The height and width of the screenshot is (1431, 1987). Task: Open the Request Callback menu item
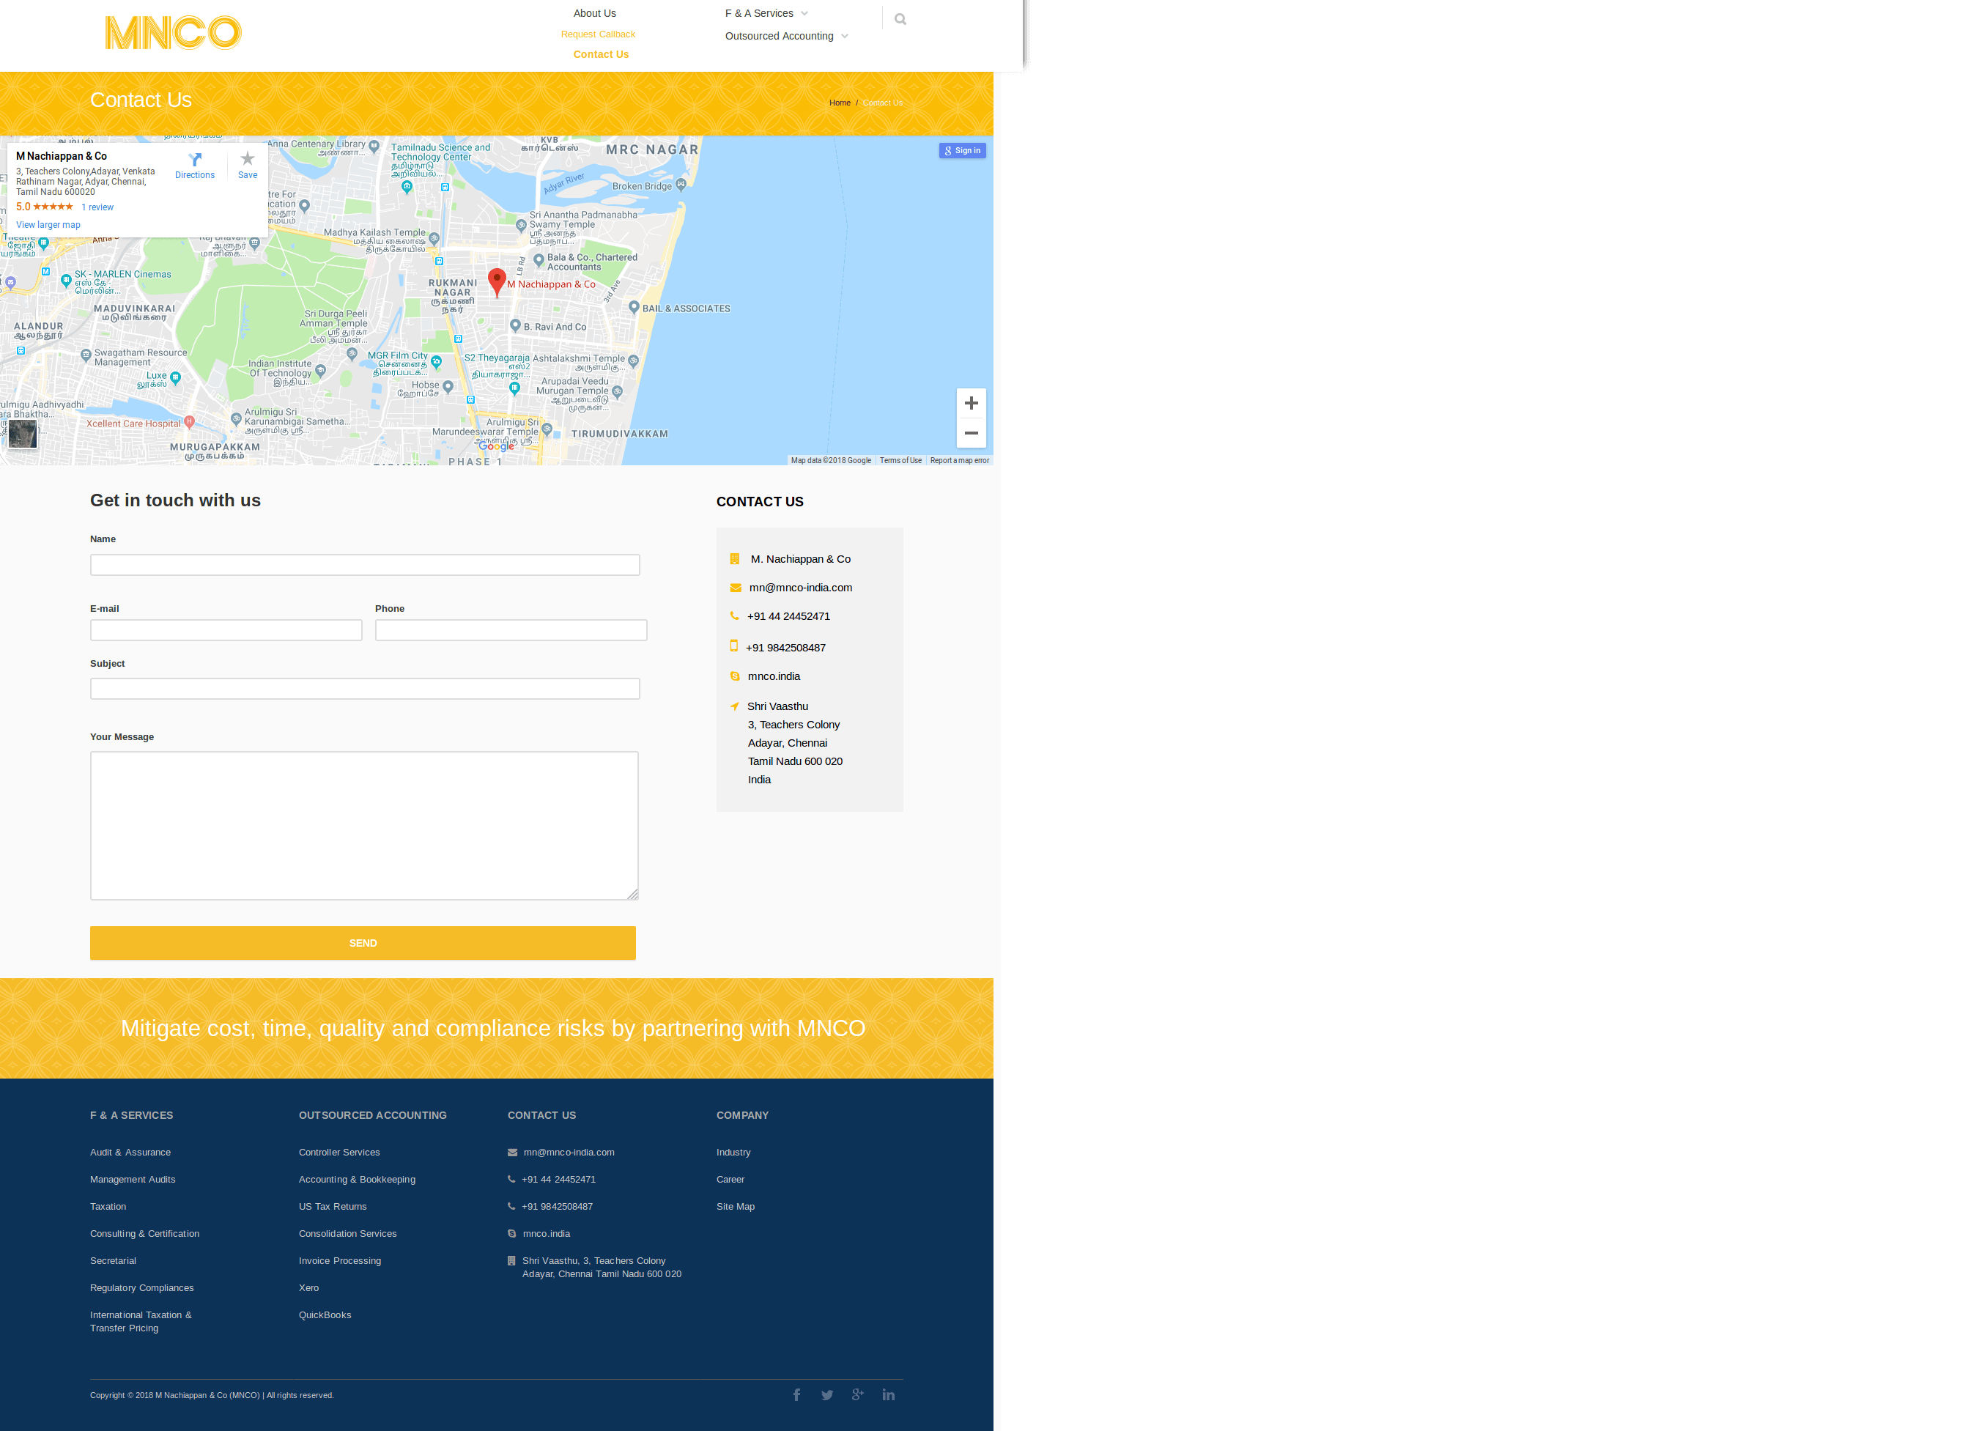pos(599,34)
